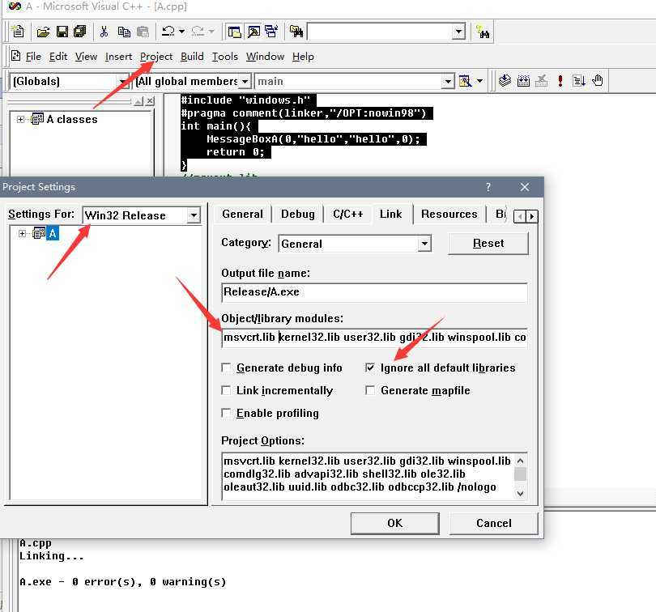The height and width of the screenshot is (612, 656).
Task: Save the file with the floppy icon
Action: pos(62,32)
